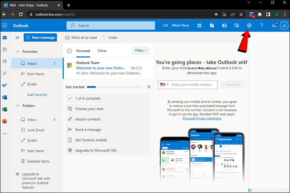290x193 pixels.
Task: Open the Outlook Team welcome email
Action: (x=108, y=68)
